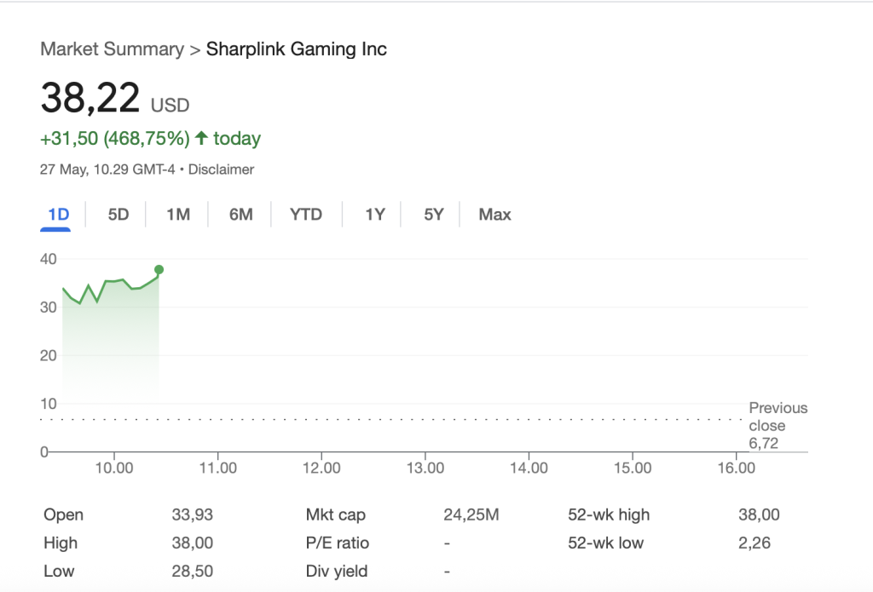Image resolution: width=873 pixels, height=592 pixels.
Task: View the 1Y chart tab
Action: [375, 215]
